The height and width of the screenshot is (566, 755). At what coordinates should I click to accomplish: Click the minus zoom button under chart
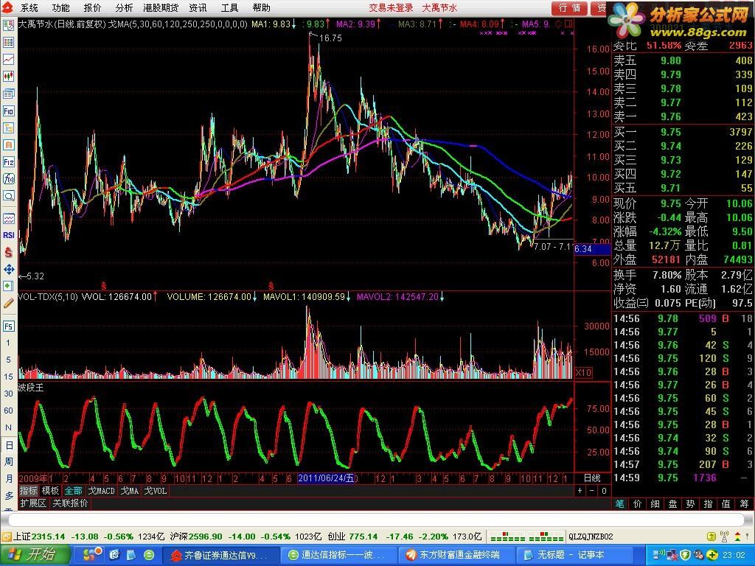[x=592, y=491]
